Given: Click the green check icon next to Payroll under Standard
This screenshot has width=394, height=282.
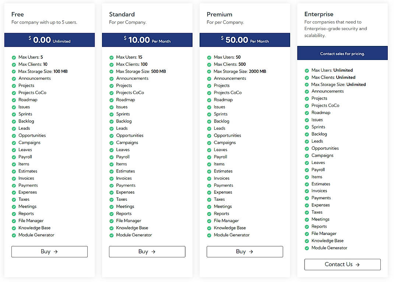Looking at the screenshot, I should pos(111,157).
